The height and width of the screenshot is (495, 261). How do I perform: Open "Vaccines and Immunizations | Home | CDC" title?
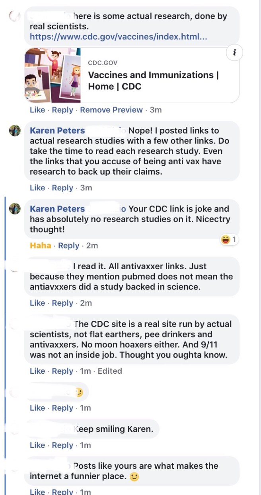coord(153,80)
